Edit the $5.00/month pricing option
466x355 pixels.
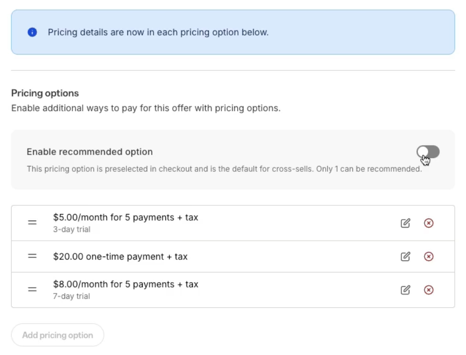coord(405,223)
